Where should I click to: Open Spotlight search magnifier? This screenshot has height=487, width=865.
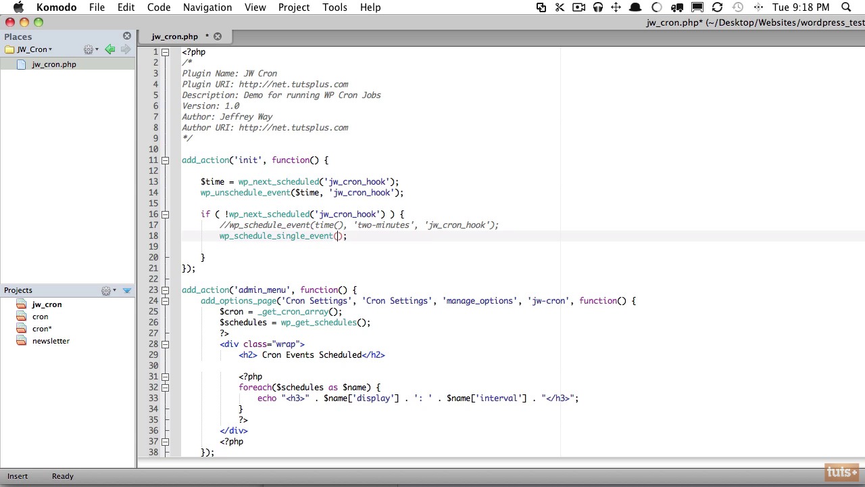[x=846, y=7]
